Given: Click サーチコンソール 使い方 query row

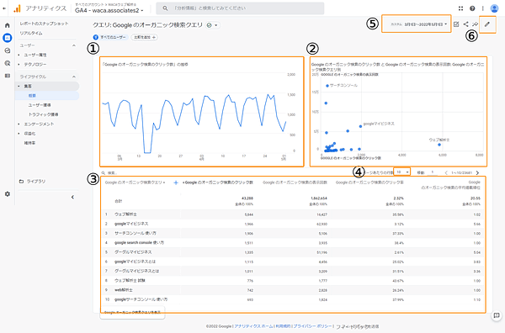Looking at the screenshot, I should pos(136,233).
